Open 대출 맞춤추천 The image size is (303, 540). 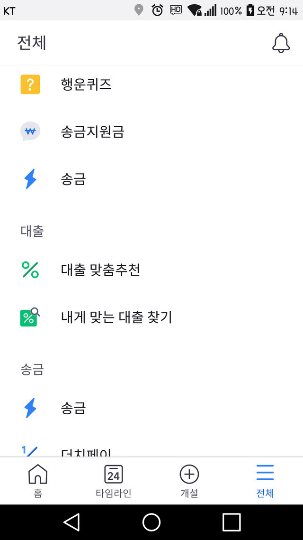pos(101,270)
